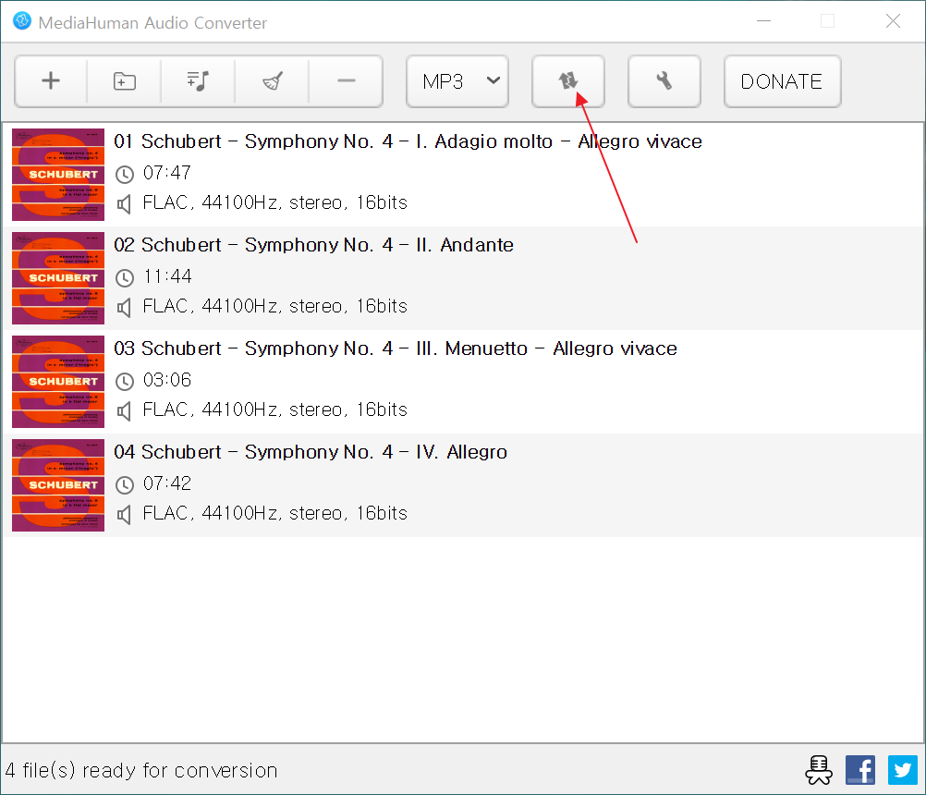The width and height of the screenshot is (926, 795).
Task: Click speaker icon in track 02 row
Action: [x=124, y=308]
